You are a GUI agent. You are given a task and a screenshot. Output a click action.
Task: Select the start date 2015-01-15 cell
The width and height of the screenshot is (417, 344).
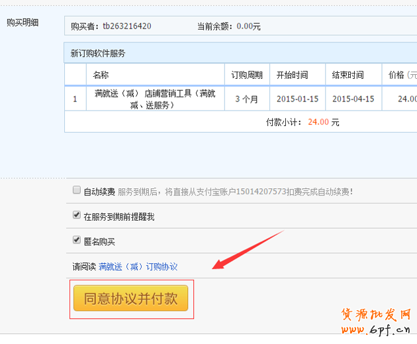(x=297, y=99)
